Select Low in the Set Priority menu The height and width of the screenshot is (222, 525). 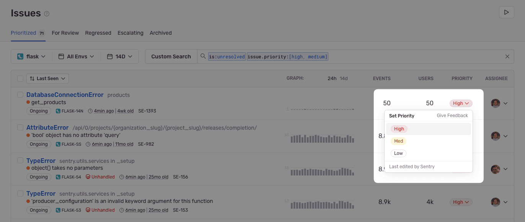(x=398, y=153)
